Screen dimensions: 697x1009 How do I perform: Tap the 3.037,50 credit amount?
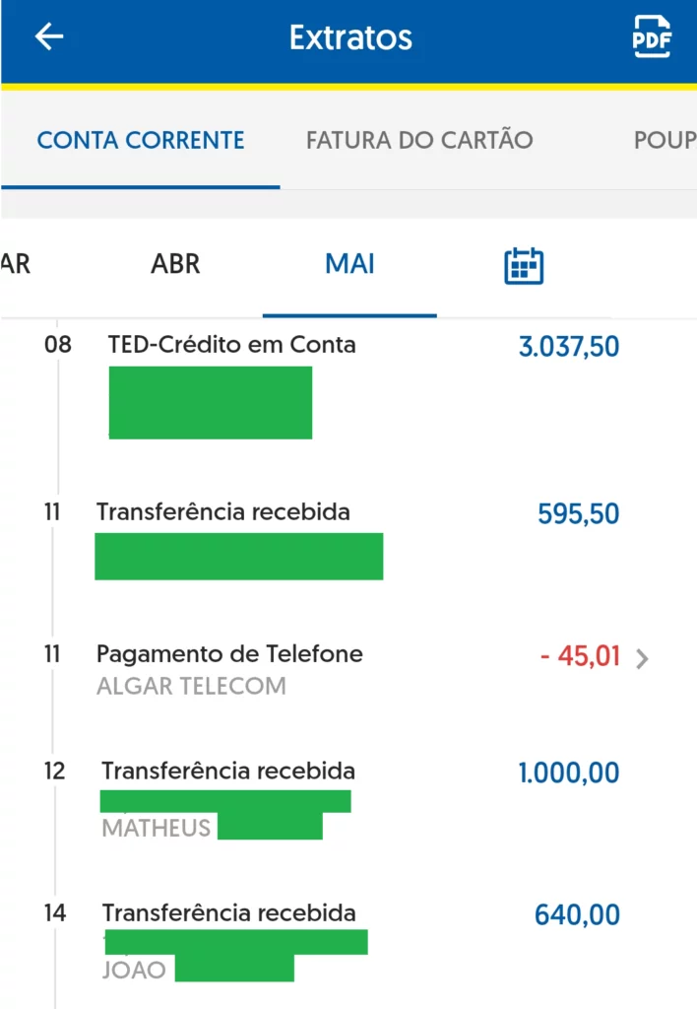point(569,346)
